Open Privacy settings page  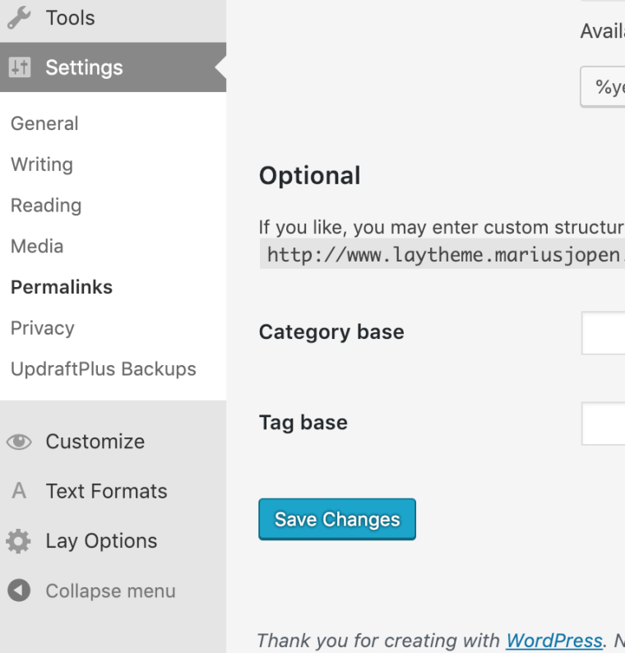pos(43,328)
